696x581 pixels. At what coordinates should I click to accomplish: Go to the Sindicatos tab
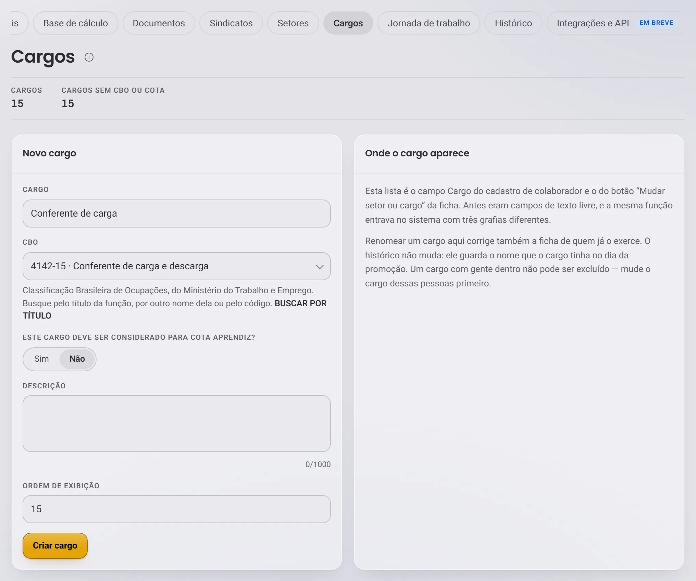[231, 23]
